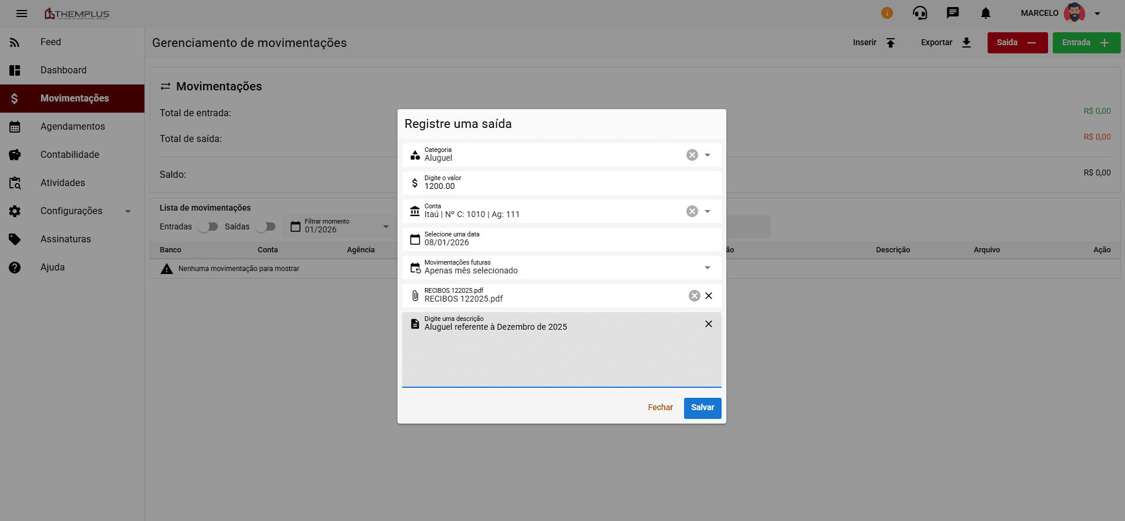Click the headset support icon
Image resolution: width=1125 pixels, height=521 pixels.
[x=919, y=13]
